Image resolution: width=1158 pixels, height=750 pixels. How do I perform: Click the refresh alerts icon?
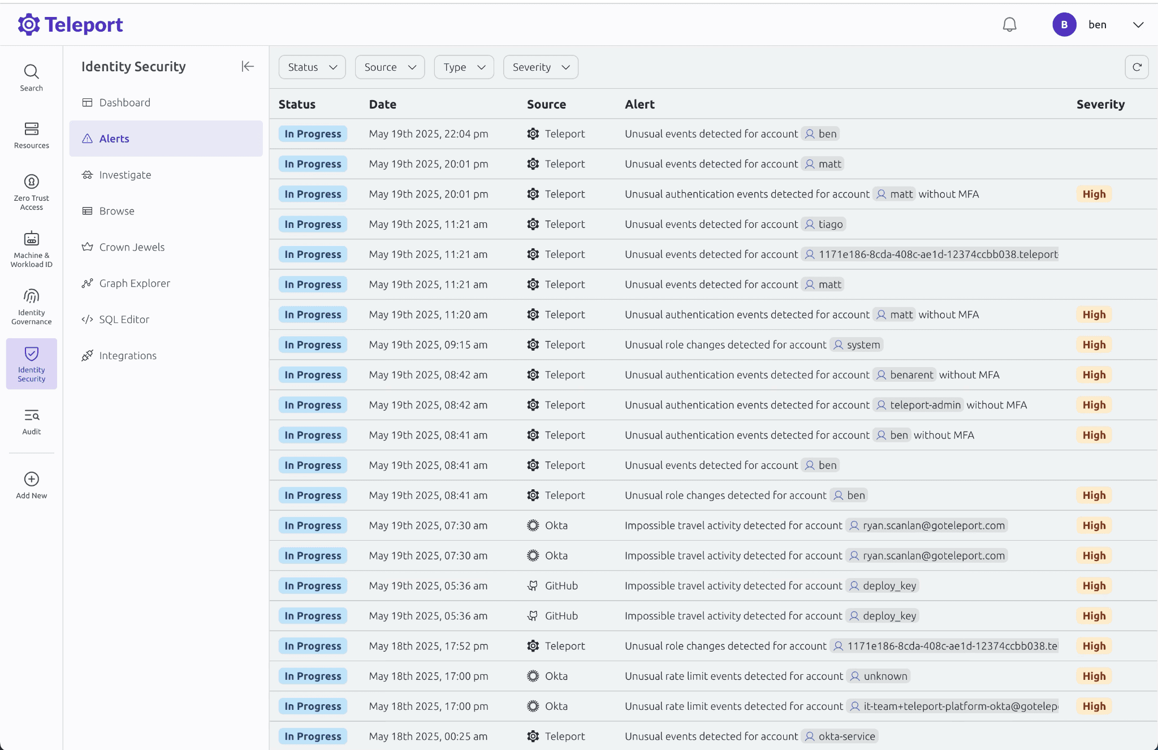click(1137, 67)
